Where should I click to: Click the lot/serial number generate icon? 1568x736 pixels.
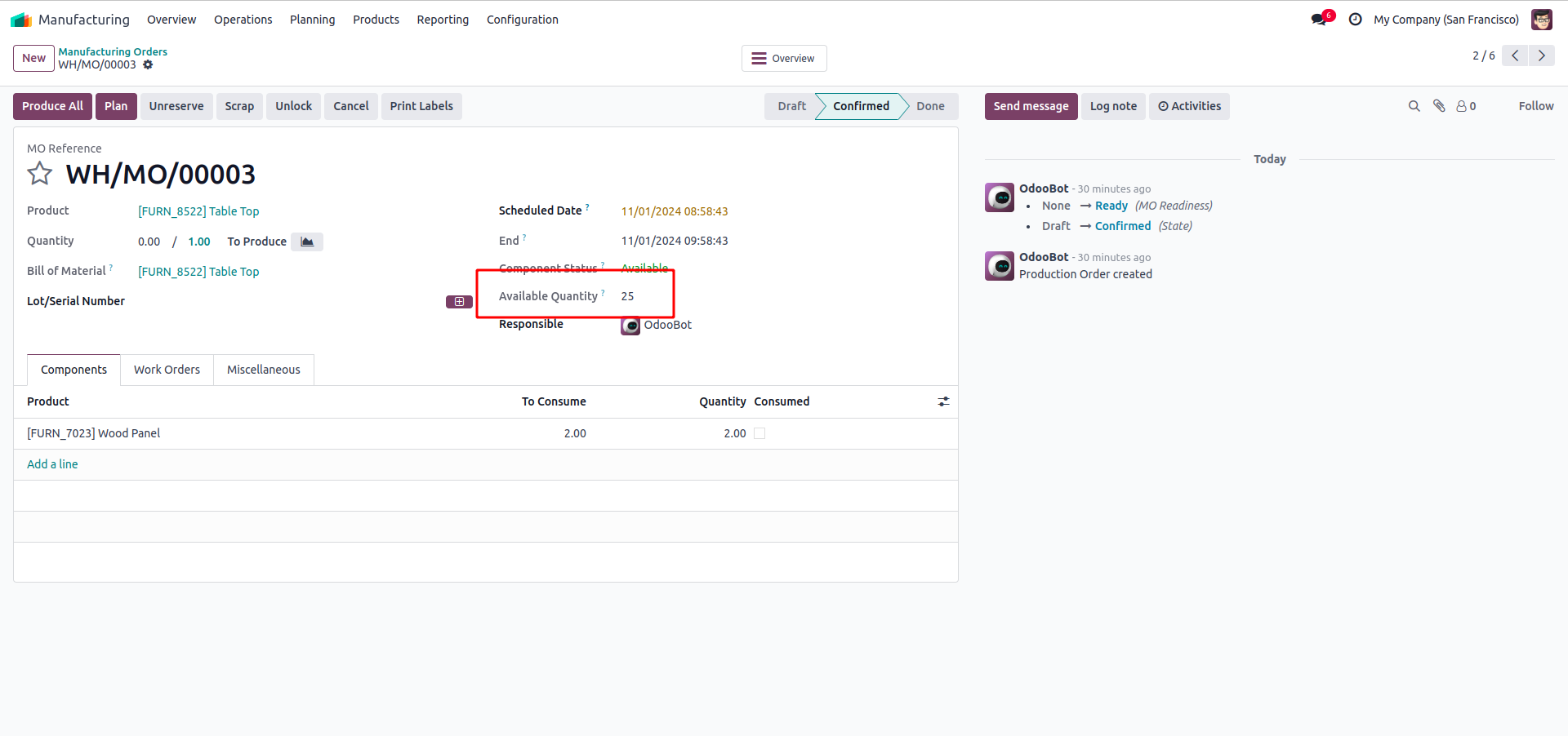pyautogui.click(x=459, y=302)
